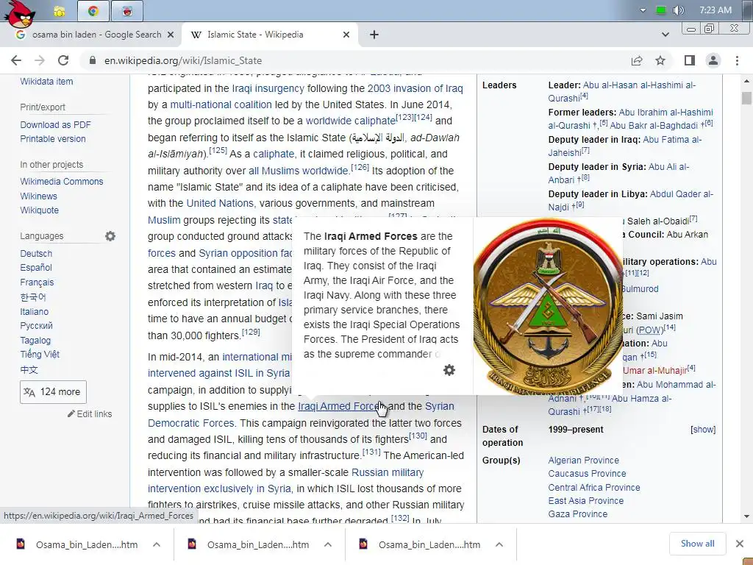Switch language to Deutsch
Image resolution: width=753 pixels, height=565 pixels.
(x=36, y=253)
